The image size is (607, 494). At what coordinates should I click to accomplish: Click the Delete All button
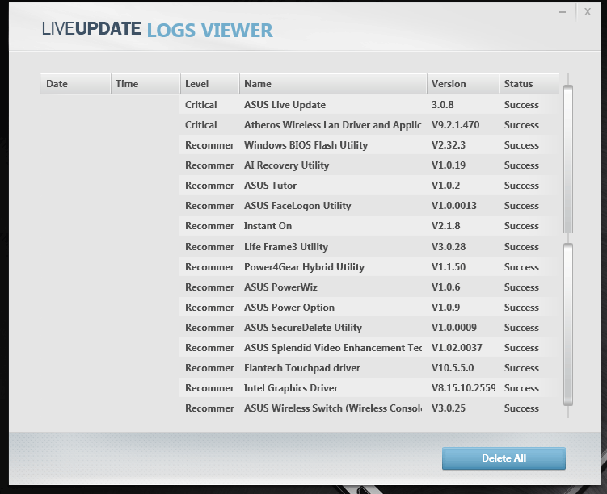[504, 458]
